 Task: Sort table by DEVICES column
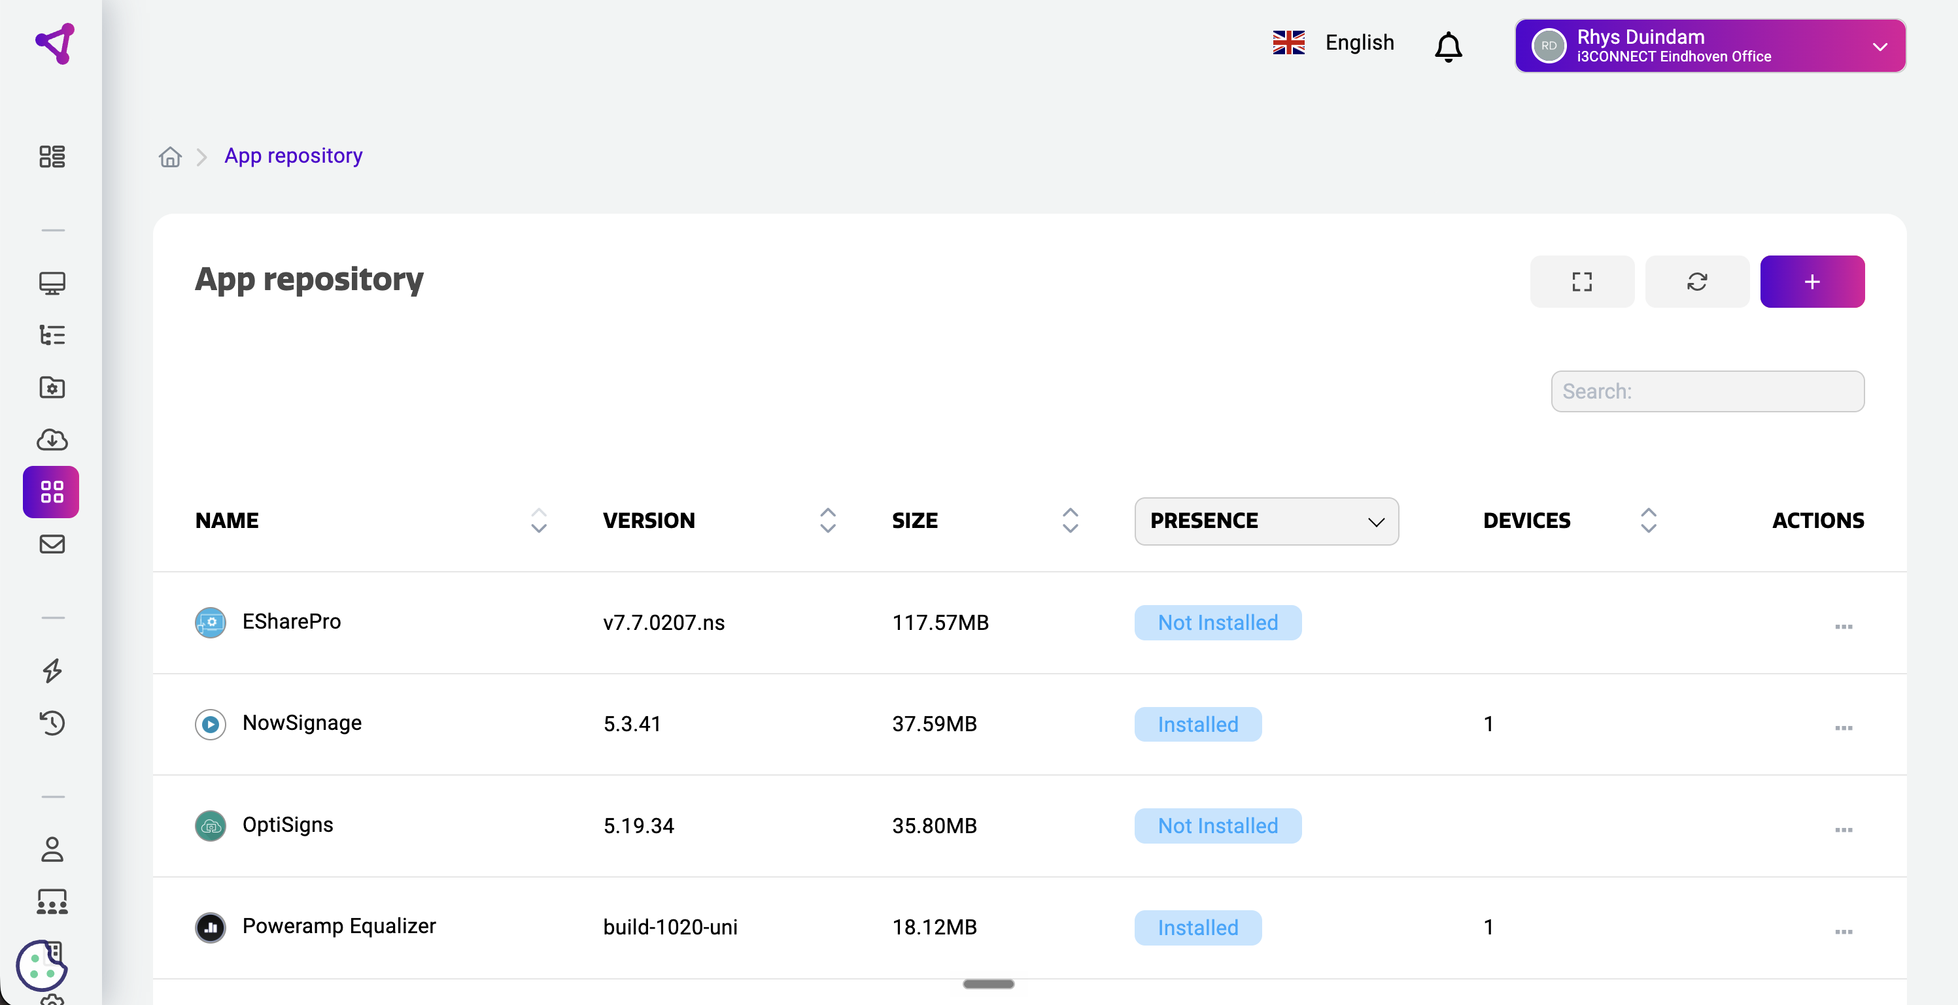[x=1648, y=520]
